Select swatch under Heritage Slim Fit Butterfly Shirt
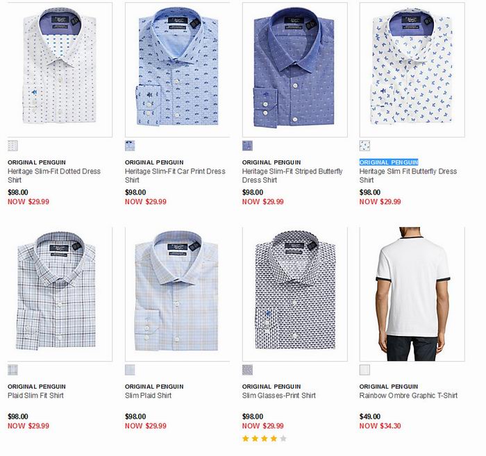 364,146
